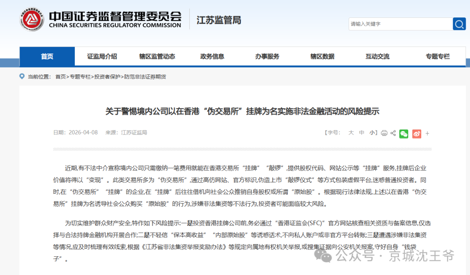470x275 pixels.
Task: Click the 投资者保护 breadcrumb link
Action: click(x=107, y=77)
